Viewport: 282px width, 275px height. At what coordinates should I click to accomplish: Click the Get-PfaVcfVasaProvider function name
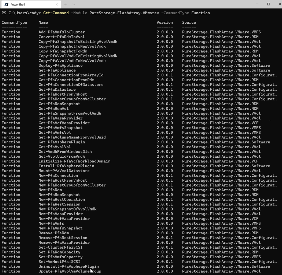(x=64, y=123)
